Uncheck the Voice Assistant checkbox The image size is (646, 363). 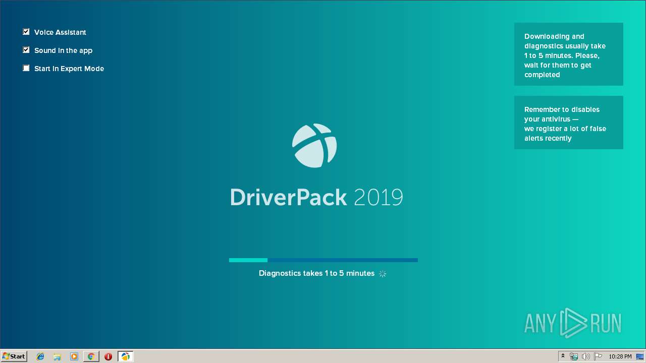26,32
